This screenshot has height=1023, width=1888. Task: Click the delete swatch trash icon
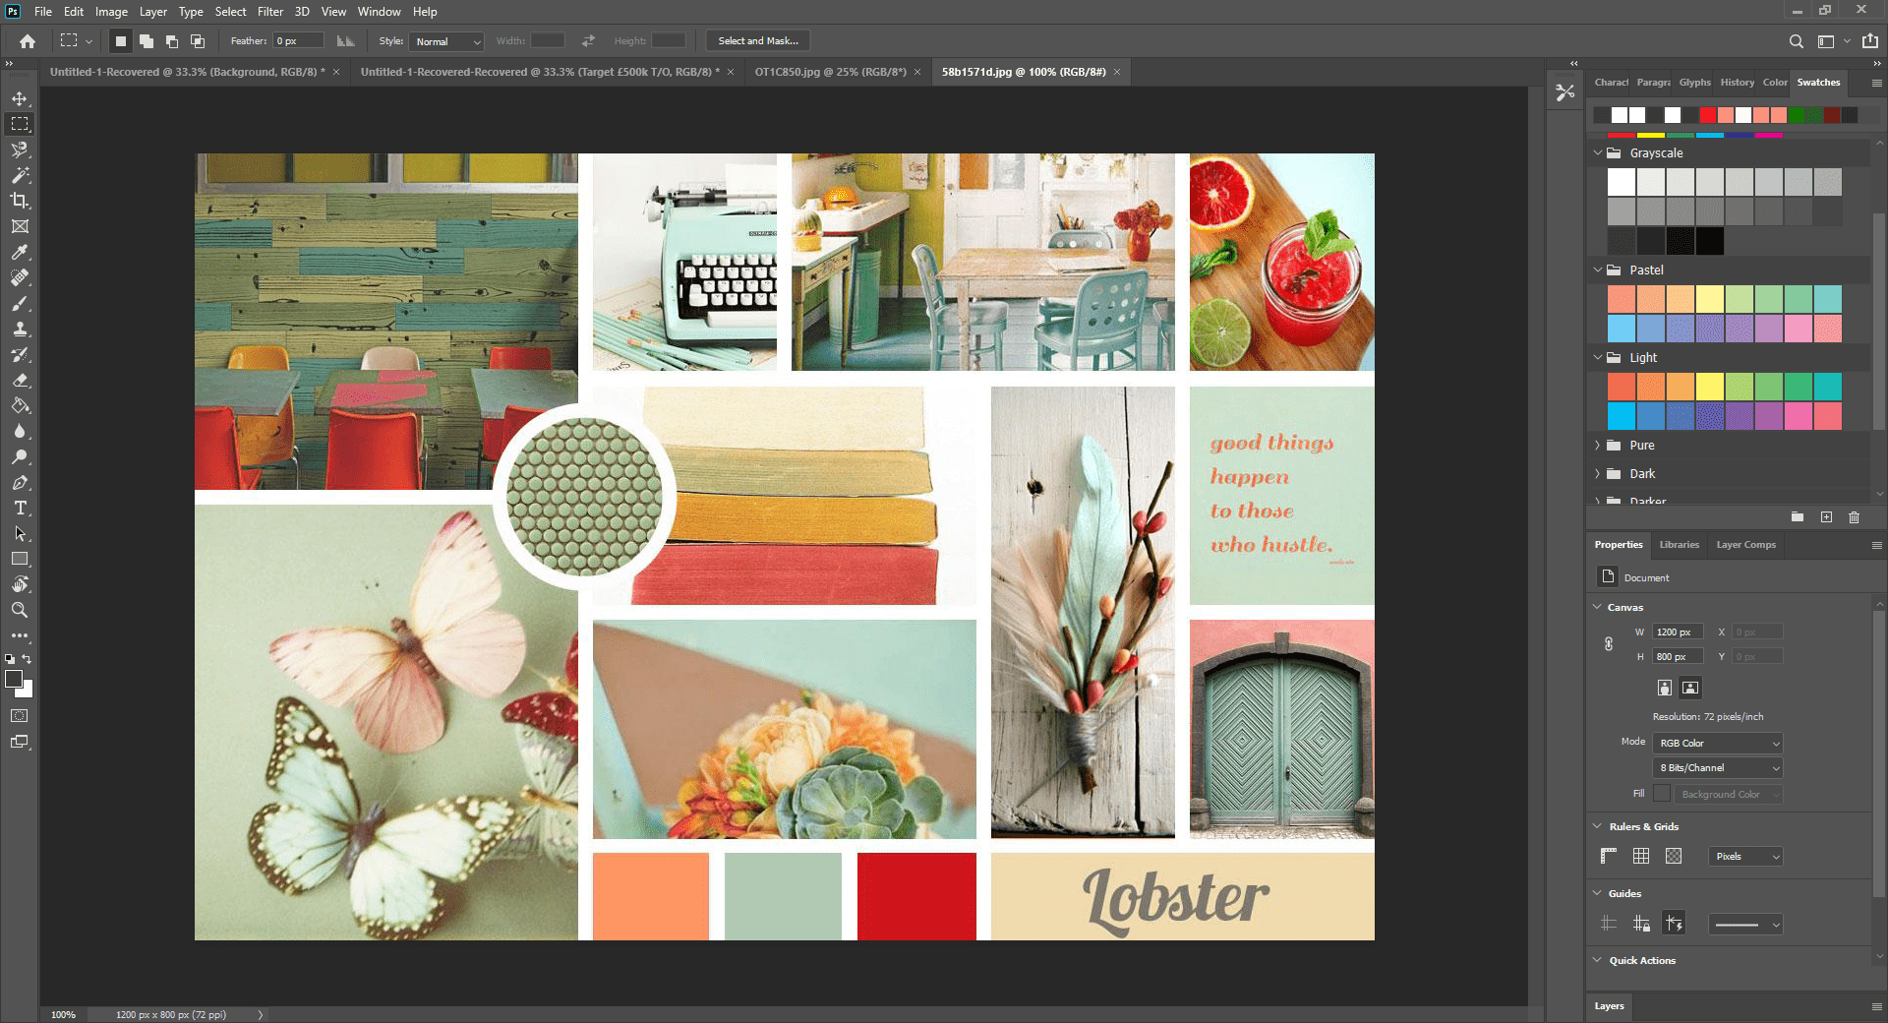click(x=1854, y=517)
